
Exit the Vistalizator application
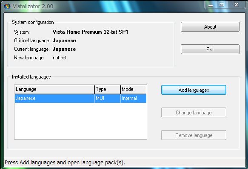(210, 50)
